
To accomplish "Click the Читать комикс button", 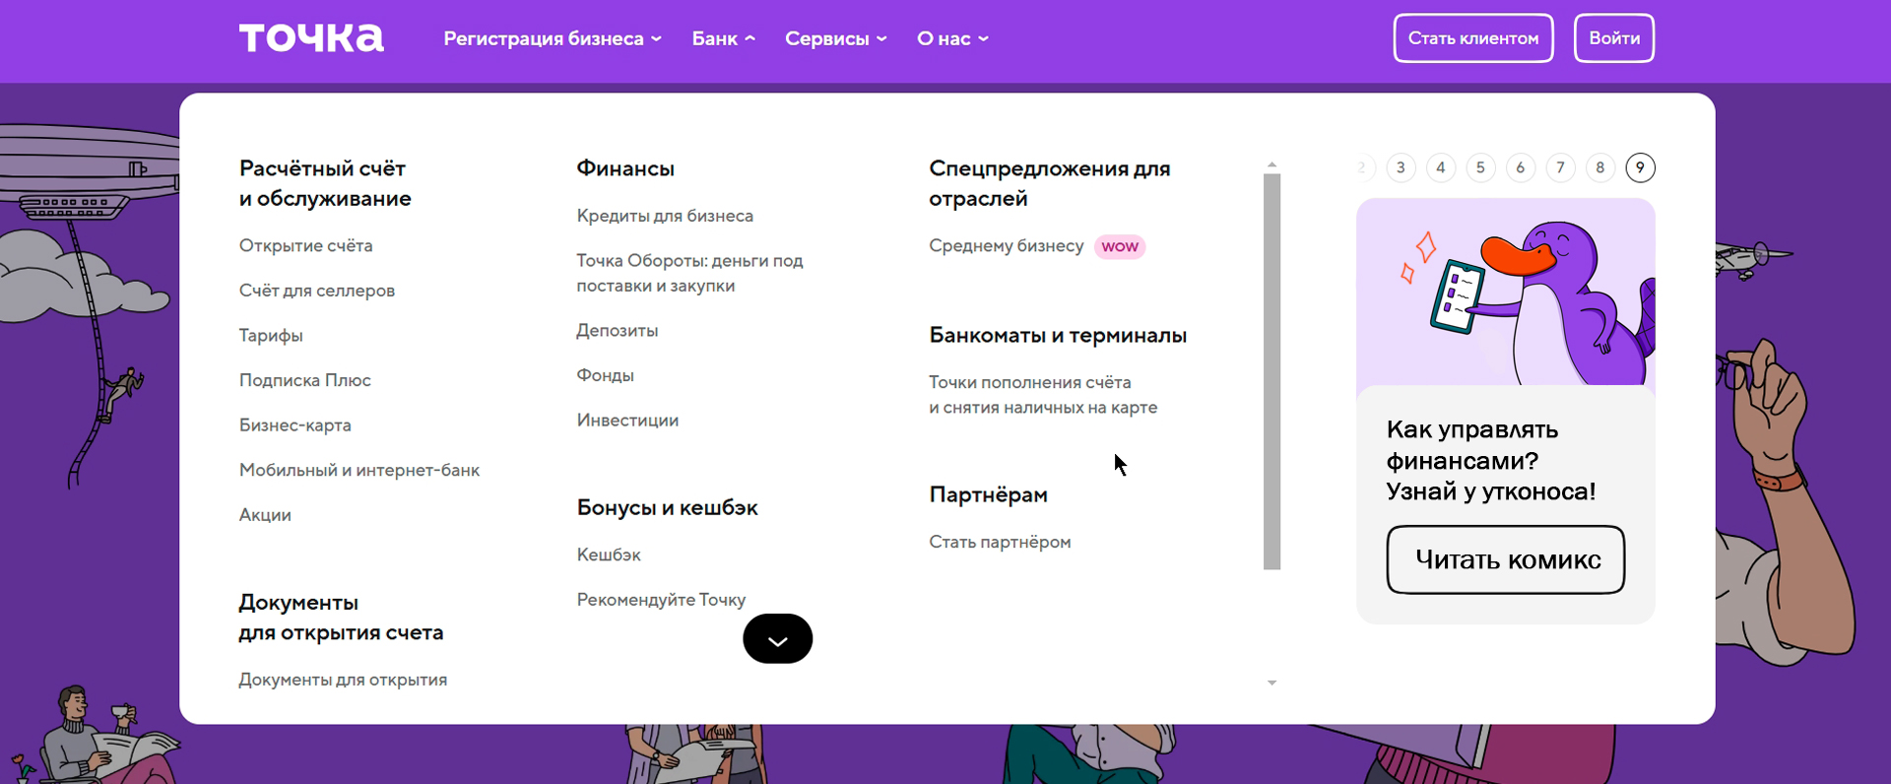I will click(1506, 559).
